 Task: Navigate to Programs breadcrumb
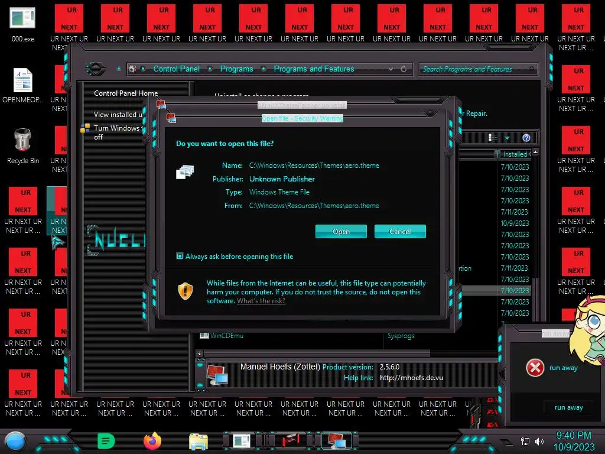[x=236, y=69]
